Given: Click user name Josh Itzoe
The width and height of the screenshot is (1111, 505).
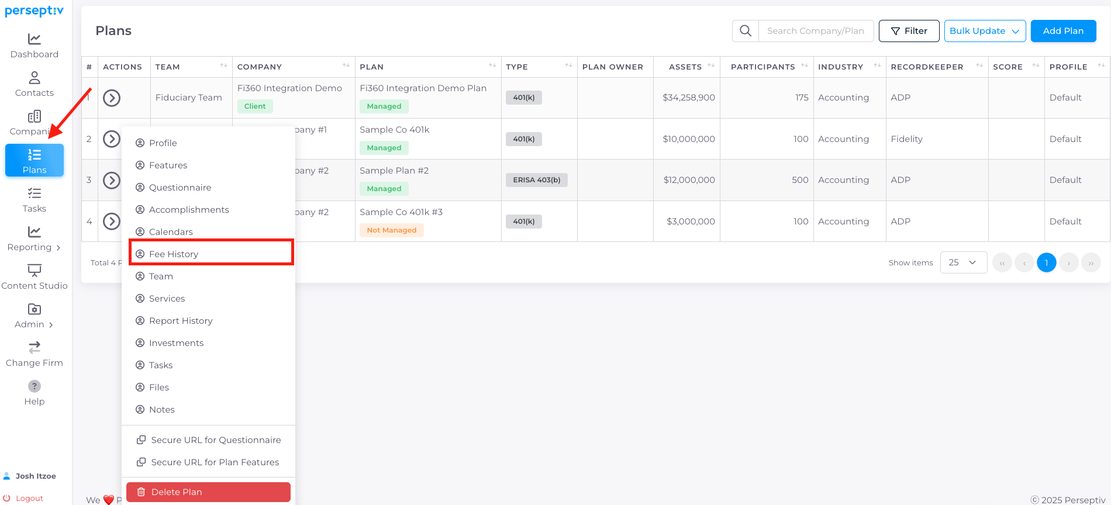Looking at the screenshot, I should point(36,476).
